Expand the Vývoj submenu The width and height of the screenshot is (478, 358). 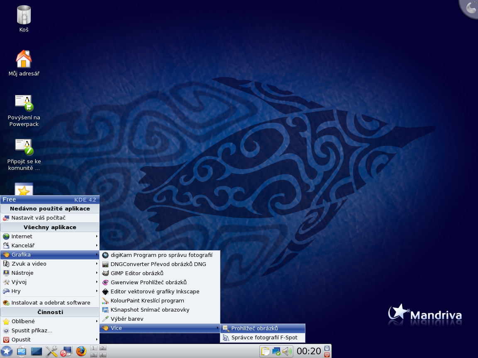pyautogui.click(x=50, y=282)
